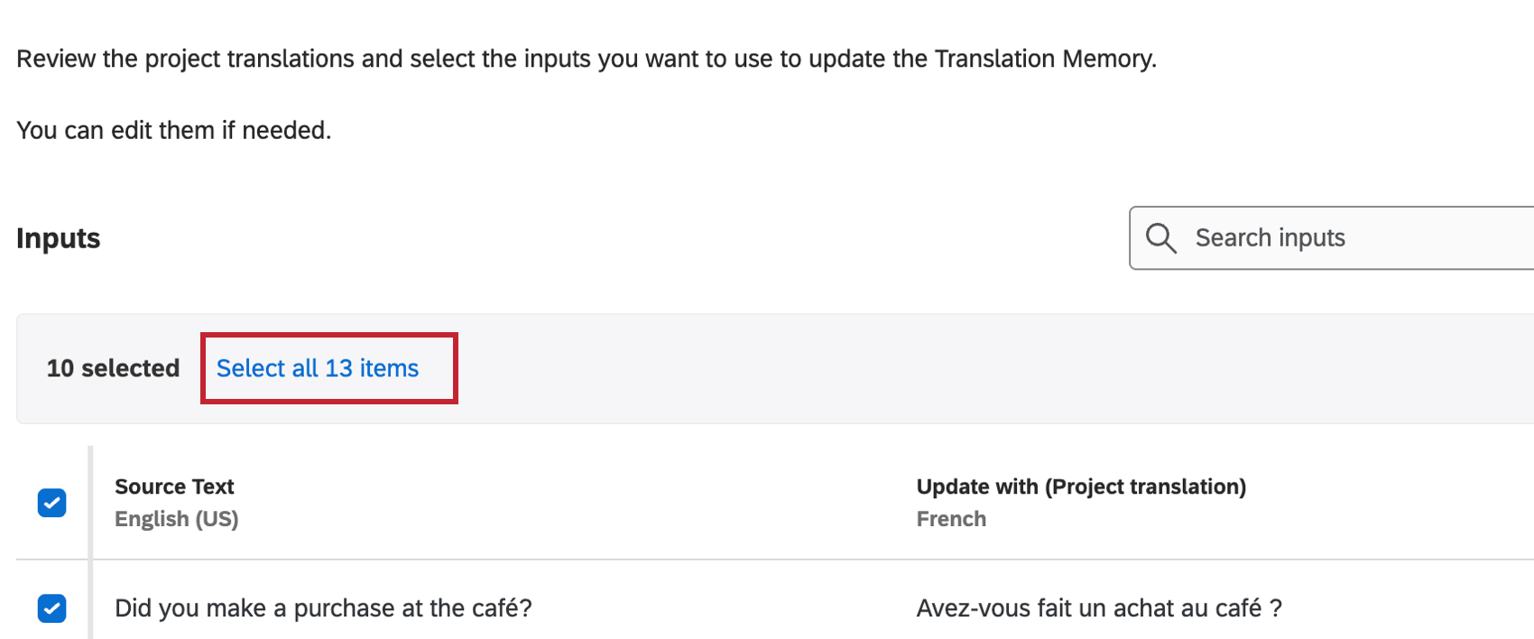The height and width of the screenshot is (639, 1534).
Task: Click the French translation Avez-vous fait un achat
Action: coord(1099,608)
